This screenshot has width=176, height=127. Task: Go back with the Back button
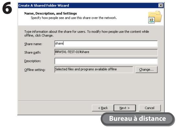tap(103, 108)
